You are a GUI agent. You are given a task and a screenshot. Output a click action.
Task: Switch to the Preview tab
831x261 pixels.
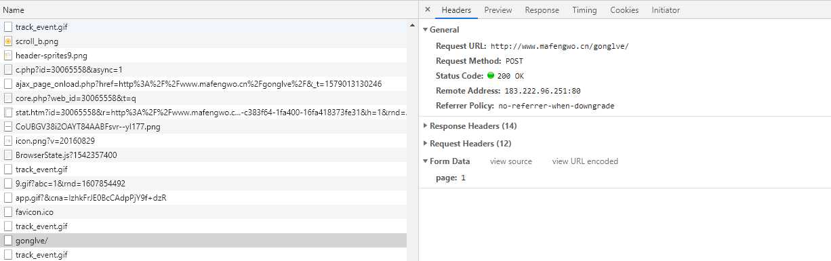pyautogui.click(x=498, y=10)
